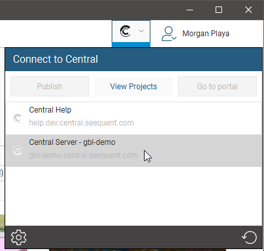Minimize the application window
The image size is (264, 251).
click(x=190, y=10)
